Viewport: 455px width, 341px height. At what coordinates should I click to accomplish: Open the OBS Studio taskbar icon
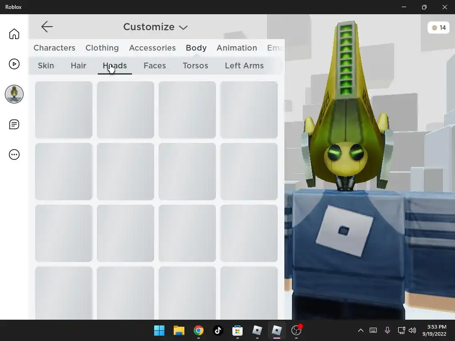click(296, 330)
